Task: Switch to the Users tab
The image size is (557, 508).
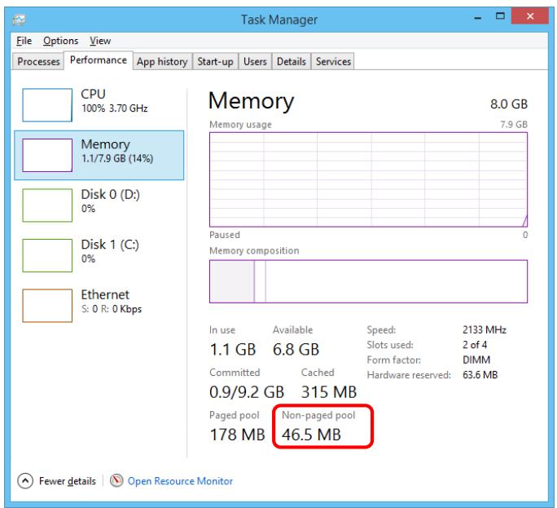Action: click(255, 61)
